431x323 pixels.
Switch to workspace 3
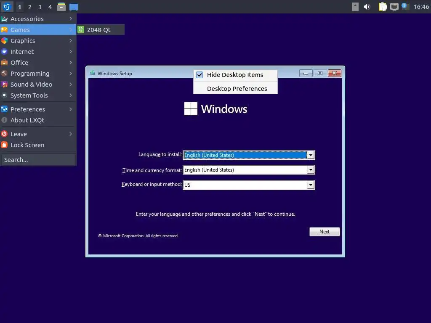pos(40,7)
